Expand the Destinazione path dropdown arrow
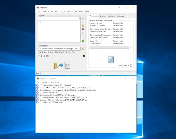Image resolution: width=176 pixels, height=139 pixels. (x=79, y=49)
